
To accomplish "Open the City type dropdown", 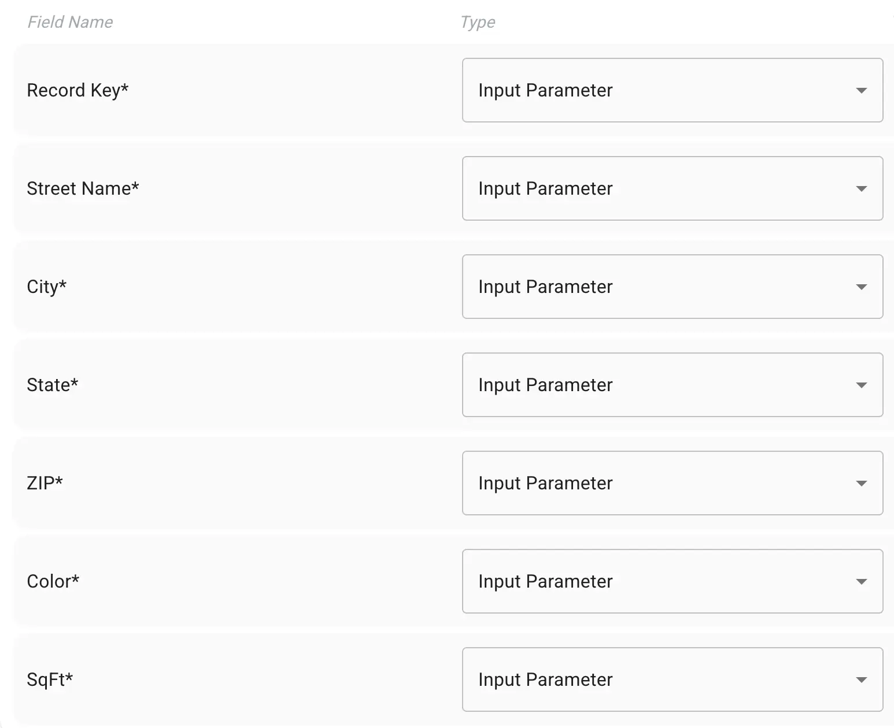I will pyautogui.click(x=672, y=287).
